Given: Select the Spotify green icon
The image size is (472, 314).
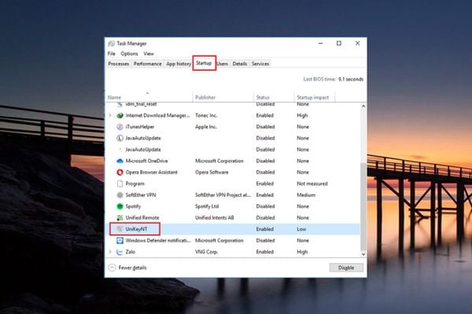Looking at the screenshot, I should point(120,206).
